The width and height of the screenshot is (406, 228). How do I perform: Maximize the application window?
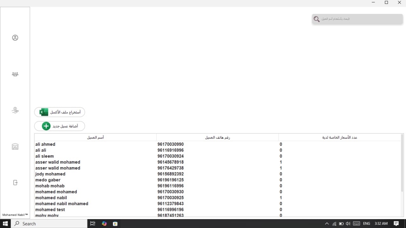386,3
